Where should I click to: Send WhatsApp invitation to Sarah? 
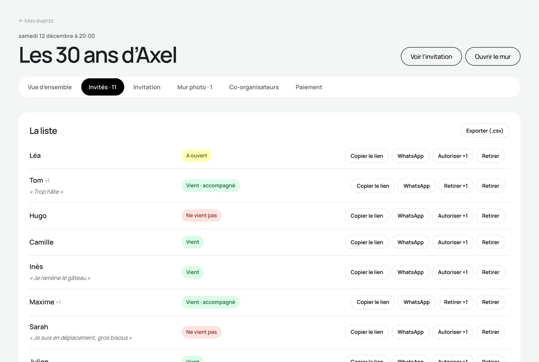click(411, 332)
